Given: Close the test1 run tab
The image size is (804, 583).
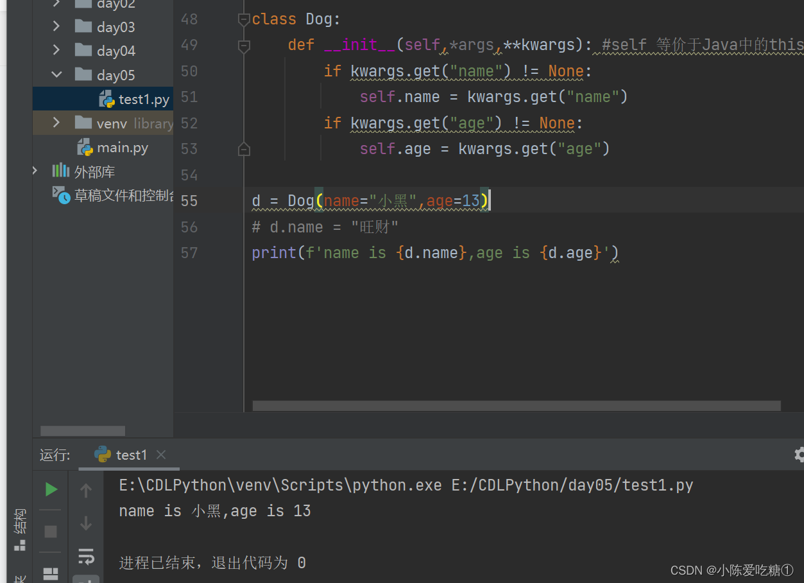Looking at the screenshot, I should point(161,455).
